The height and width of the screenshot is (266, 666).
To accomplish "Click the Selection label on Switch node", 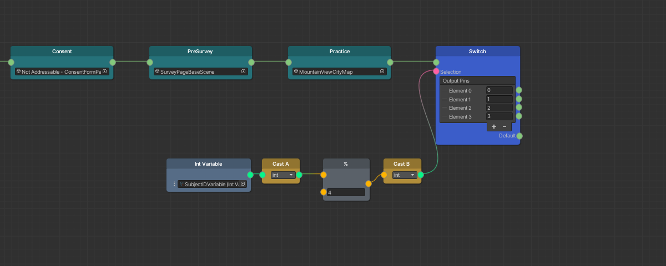I will click(x=451, y=72).
